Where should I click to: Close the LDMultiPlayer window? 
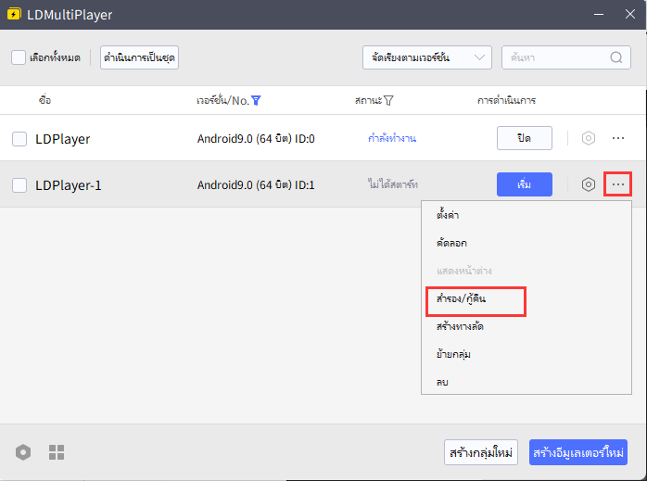coord(629,14)
